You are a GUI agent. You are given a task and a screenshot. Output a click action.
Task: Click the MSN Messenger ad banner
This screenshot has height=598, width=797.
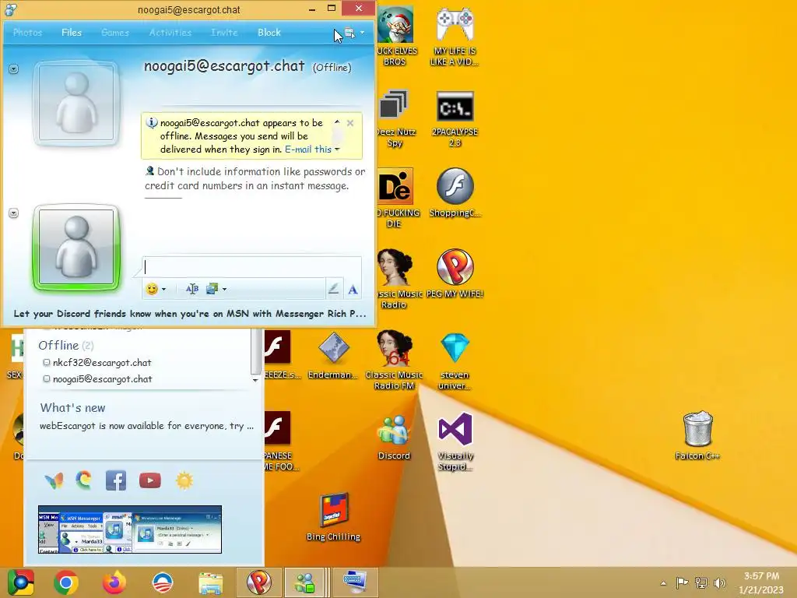tap(130, 529)
